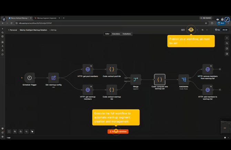Switch to Warmy HubSpot Warmup browser tab

click(x=19, y=18)
